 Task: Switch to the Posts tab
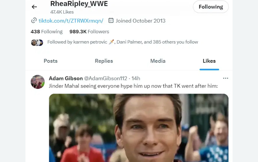51,61
